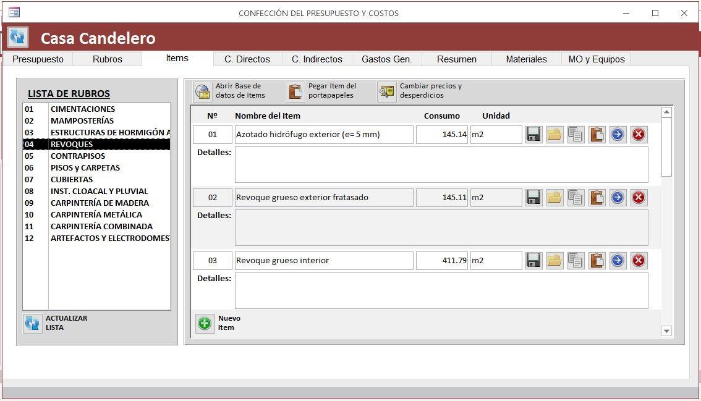The image size is (701, 401).
Task: Click blue arrow icon for item 03
Action: tap(618, 261)
